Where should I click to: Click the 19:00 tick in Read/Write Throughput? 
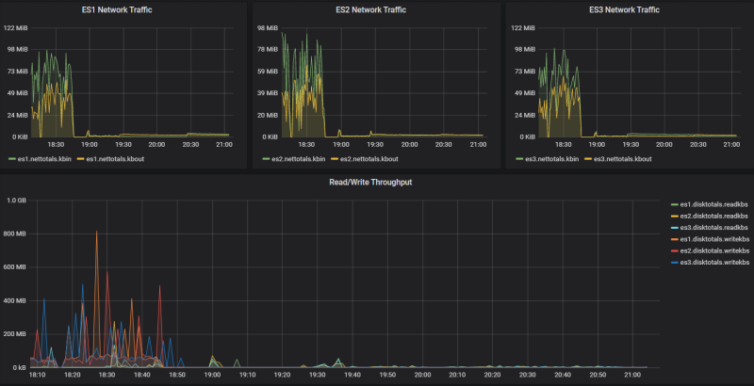(212, 375)
